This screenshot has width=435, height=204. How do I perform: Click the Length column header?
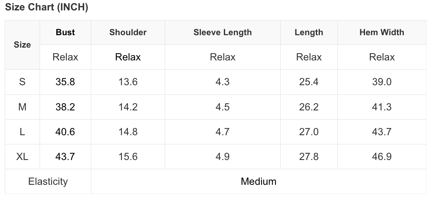pos(309,32)
